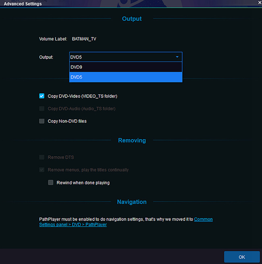Click the "Volume Label:" text
This screenshot has height=264, width=262.
click(x=53, y=39)
